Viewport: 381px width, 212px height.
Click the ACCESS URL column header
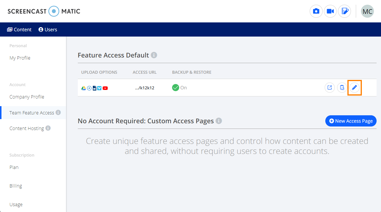pos(145,72)
